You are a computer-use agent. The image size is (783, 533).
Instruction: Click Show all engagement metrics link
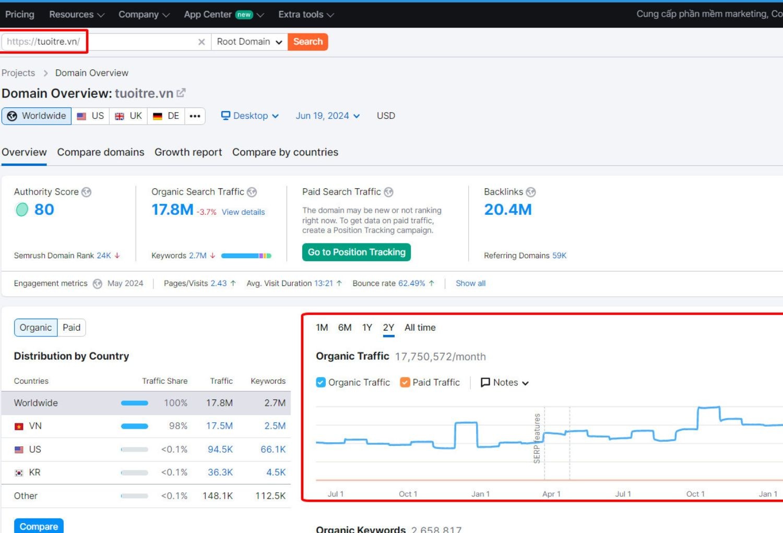[x=470, y=283]
